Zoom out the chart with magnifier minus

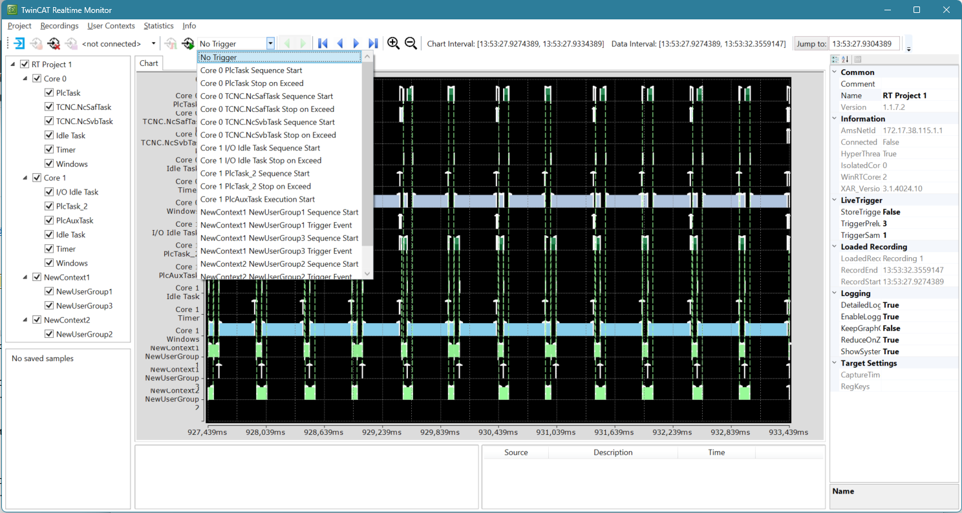click(x=411, y=43)
